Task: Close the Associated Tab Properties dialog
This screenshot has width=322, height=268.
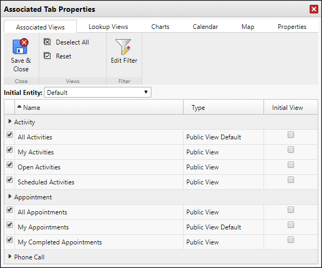Action: [x=313, y=9]
